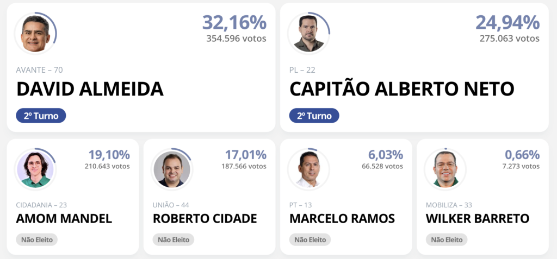Click Capitão Alberto Neto's candidate photo
This screenshot has height=259, width=557.
point(309,33)
